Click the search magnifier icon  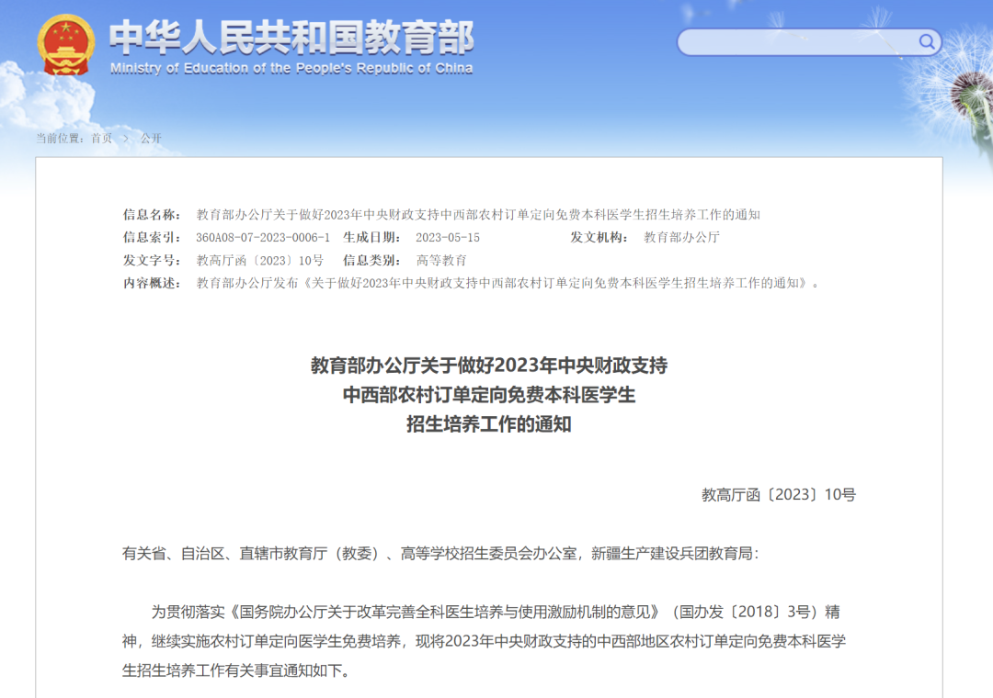(x=927, y=42)
